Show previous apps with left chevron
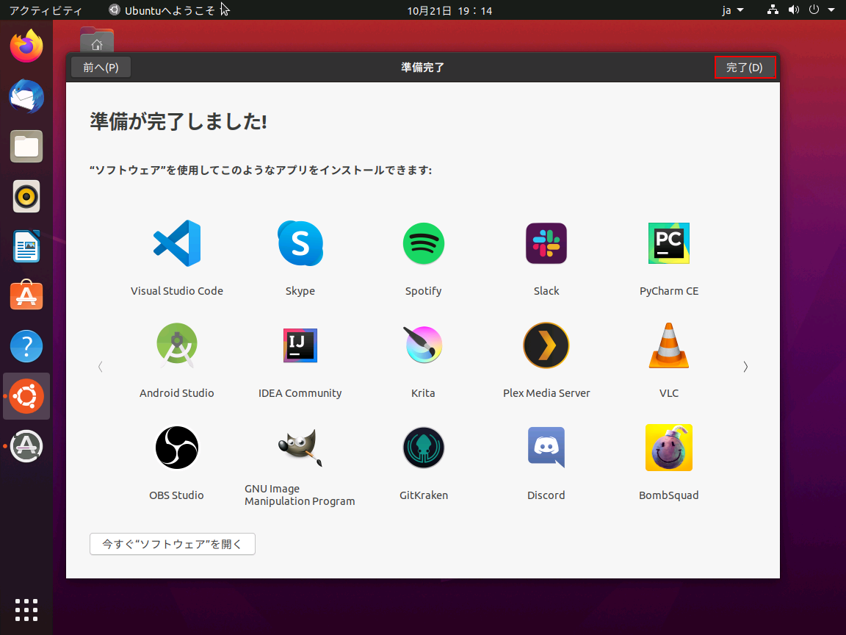Image resolution: width=846 pixels, height=635 pixels. [101, 367]
